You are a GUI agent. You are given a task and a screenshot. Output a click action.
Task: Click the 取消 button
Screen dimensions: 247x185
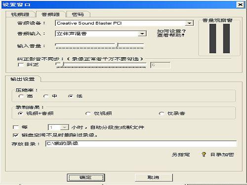pos(154,178)
